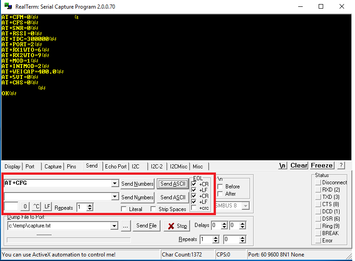Open the dump file path dropdown
355x261 pixels.
pyautogui.click(x=115, y=226)
